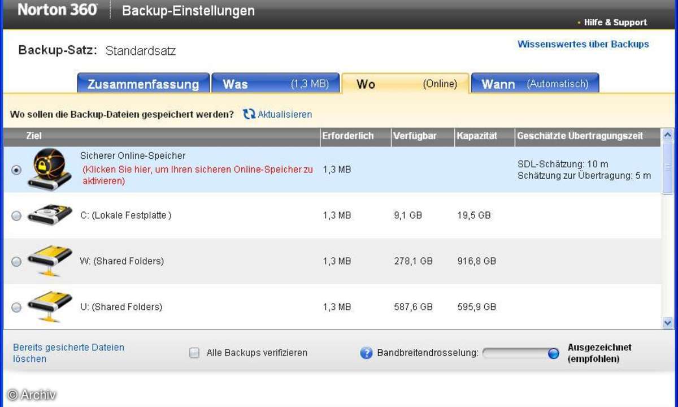Click the Aktualisieren link
Viewport: 678px width, 407px height.
pyautogui.click(x=285, y=114)
